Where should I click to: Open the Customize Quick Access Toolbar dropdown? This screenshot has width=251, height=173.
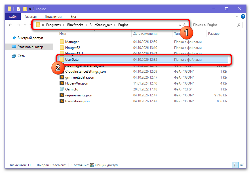click(30, 9)
